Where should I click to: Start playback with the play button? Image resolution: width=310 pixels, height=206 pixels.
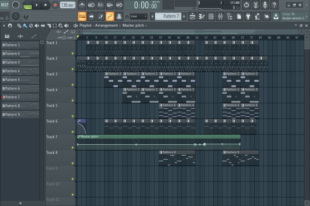37,5
